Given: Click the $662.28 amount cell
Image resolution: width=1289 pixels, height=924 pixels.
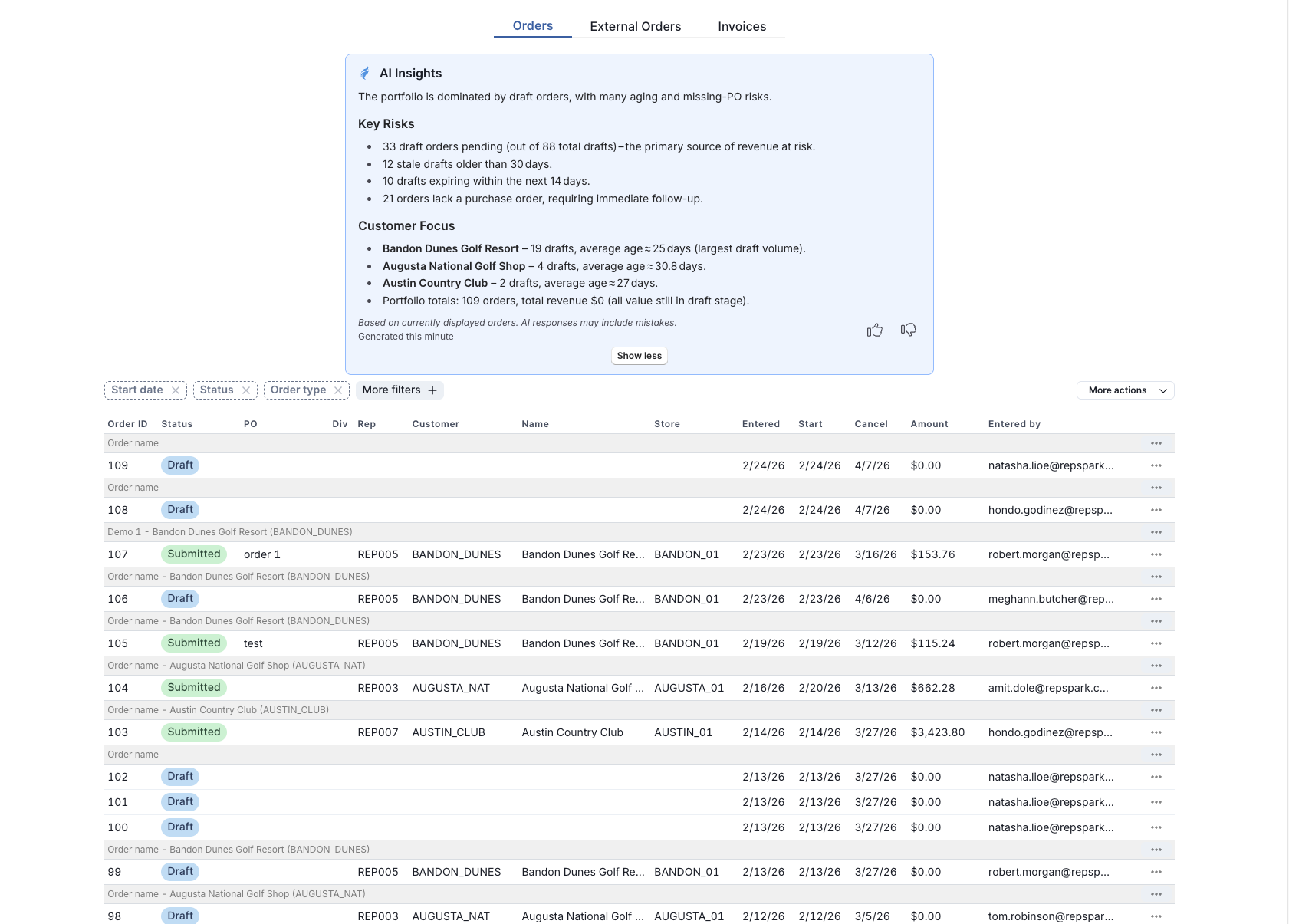Looking at the screenshot, I should point(933,688).
